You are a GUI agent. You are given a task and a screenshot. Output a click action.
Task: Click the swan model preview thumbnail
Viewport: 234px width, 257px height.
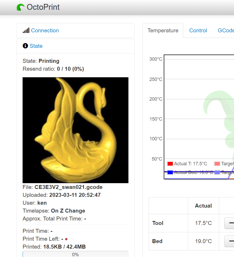(75, 130)
